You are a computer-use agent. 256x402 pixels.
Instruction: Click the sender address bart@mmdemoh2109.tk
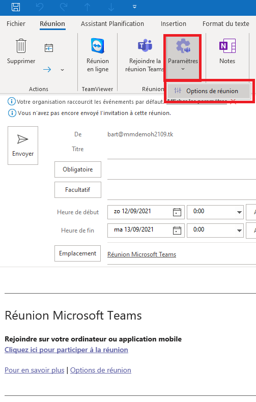(140, 134)
